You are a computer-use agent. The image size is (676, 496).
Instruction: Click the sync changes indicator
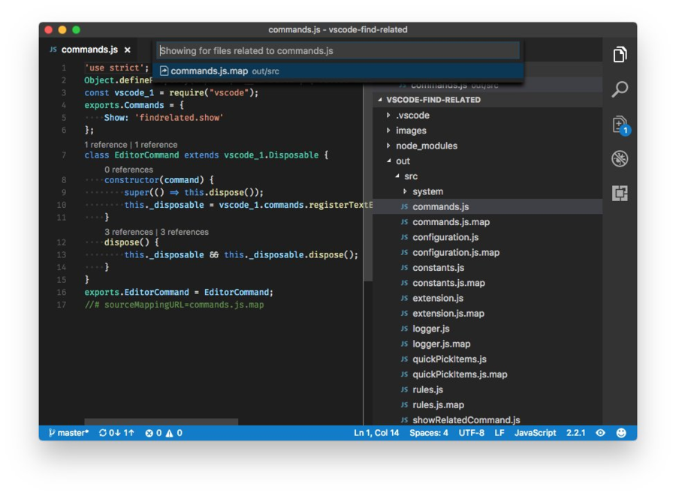pos(116,433)
